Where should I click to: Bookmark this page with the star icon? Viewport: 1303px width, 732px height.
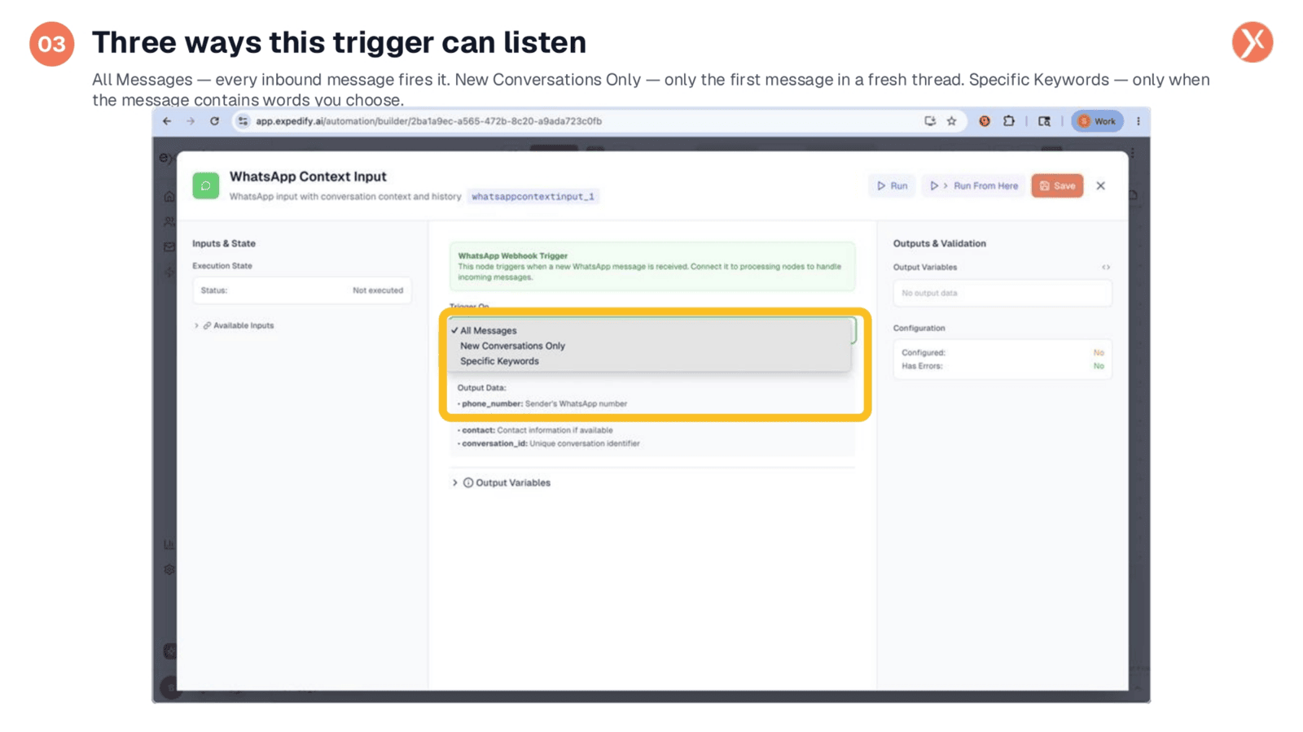[x=951, y=121]
